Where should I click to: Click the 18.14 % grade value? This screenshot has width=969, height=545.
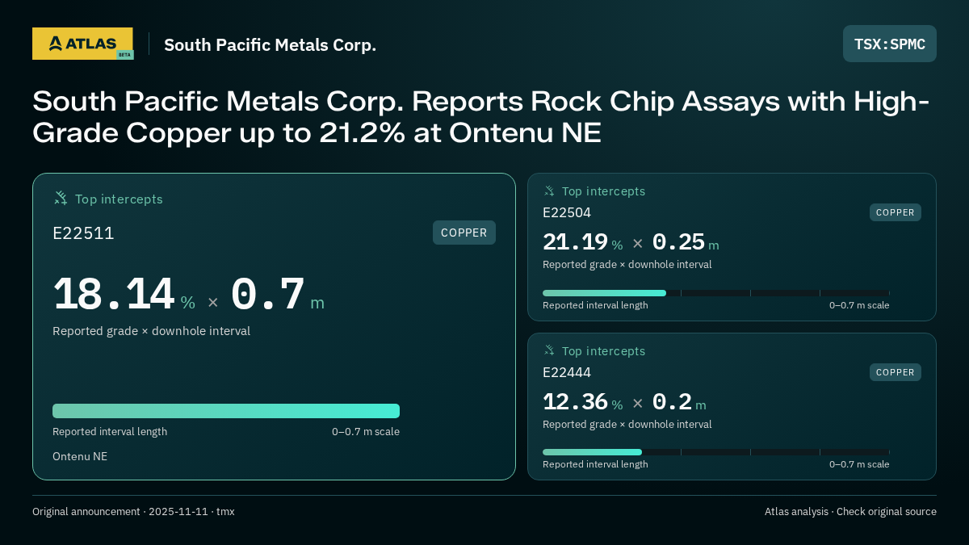(124, 295)
